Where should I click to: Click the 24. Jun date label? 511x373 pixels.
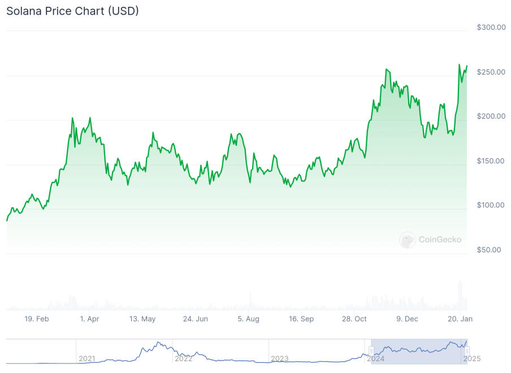[x=196, y=319]
